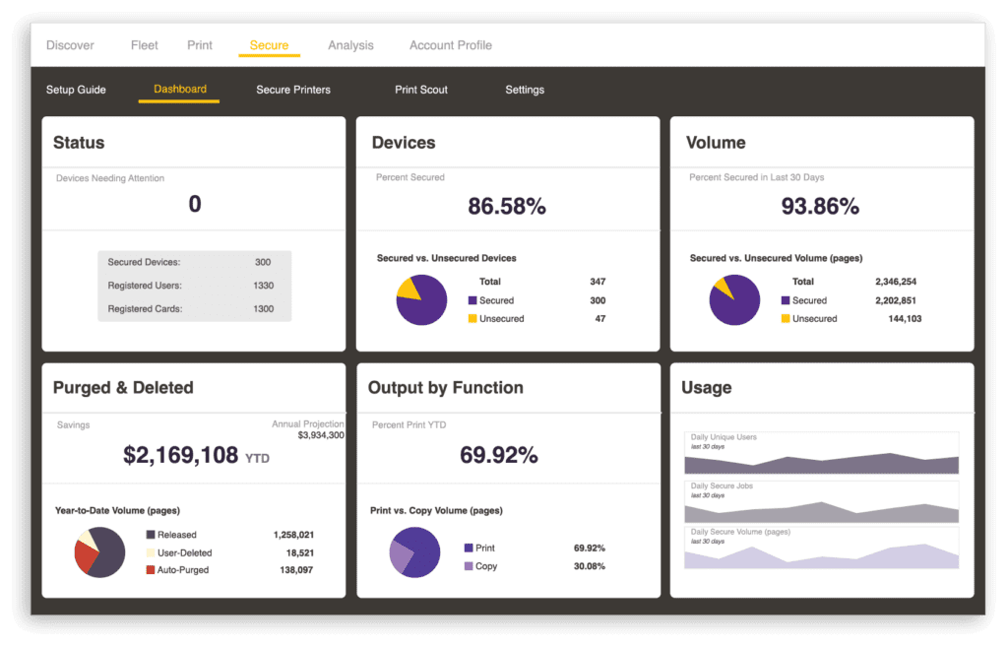
Task: Open the Settings tab
Action: tap(524, 90)
